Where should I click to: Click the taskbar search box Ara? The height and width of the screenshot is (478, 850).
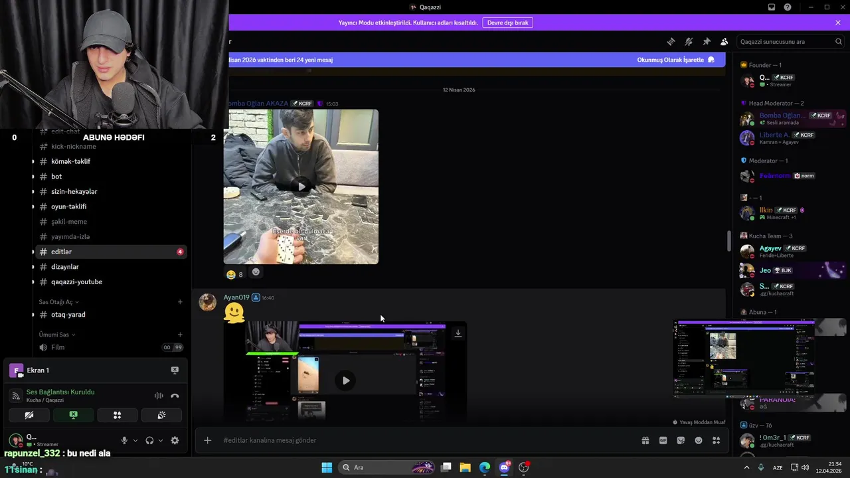tap(386, 467)
